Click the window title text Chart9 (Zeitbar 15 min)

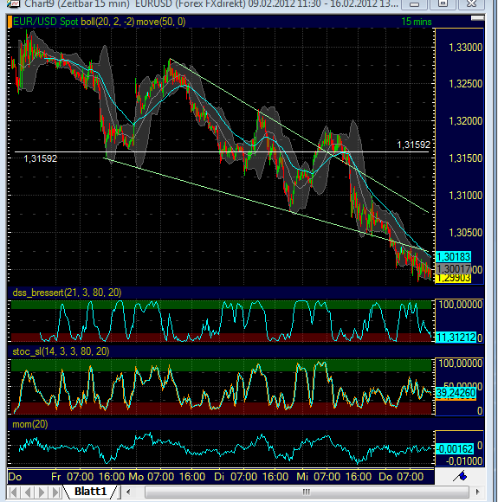click(x=77, y=3)
